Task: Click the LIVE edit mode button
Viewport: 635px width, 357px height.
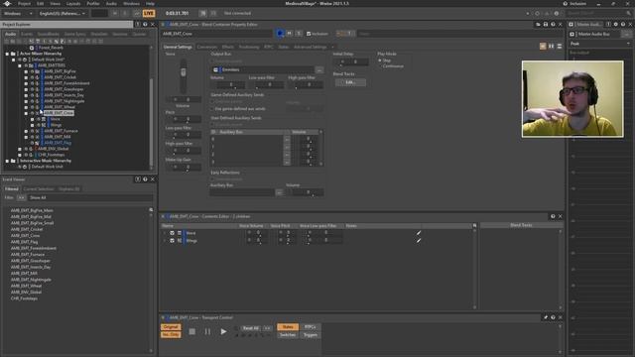Action: (x=149, y=13)
